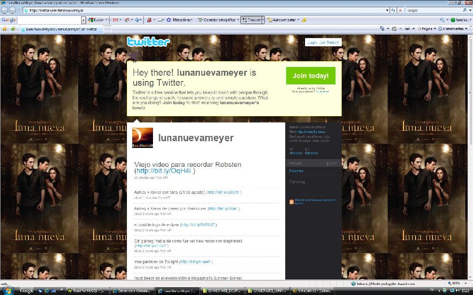
Task: Open the link in the Ashley y Xavier con fans tweet
Action: click(223, 192)
